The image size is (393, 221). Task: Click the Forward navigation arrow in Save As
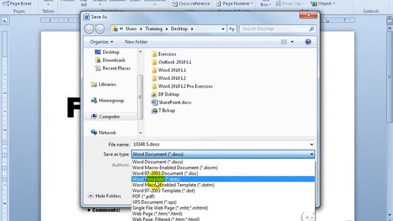pyautogui.click(x=99, y=29)
